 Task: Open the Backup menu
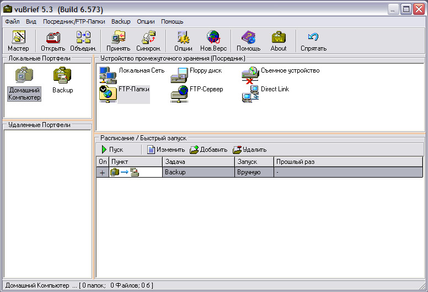click(121, 21)
